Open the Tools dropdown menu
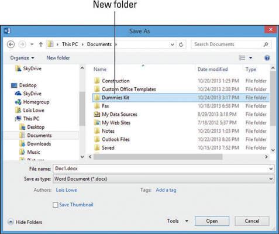The height and width of the screenshot is (234, 279). click(x=178, y=221)
